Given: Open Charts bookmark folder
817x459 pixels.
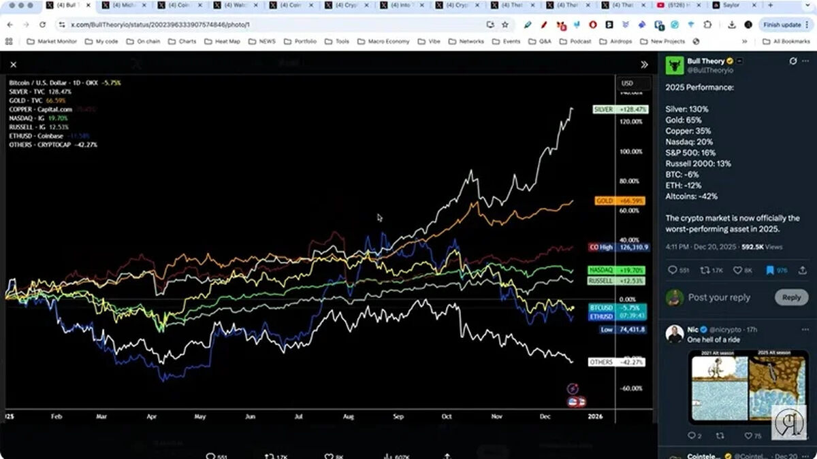Looking at the screenshot, I should 182,41.
